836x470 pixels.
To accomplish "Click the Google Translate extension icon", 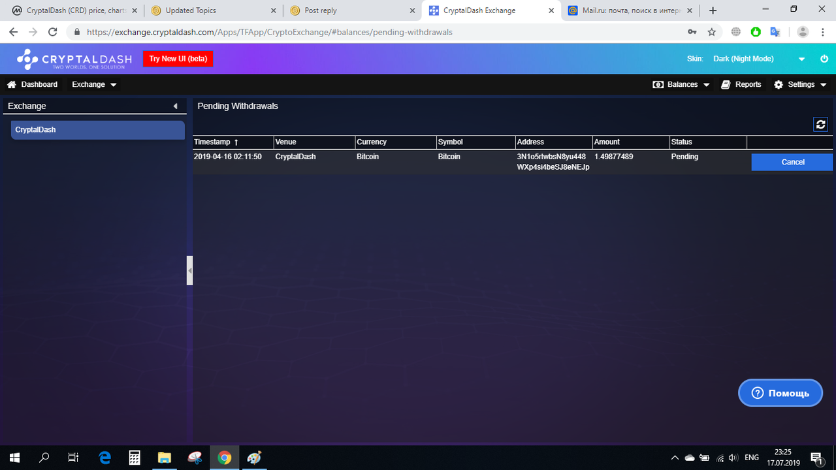I will (x=775, y=32).
